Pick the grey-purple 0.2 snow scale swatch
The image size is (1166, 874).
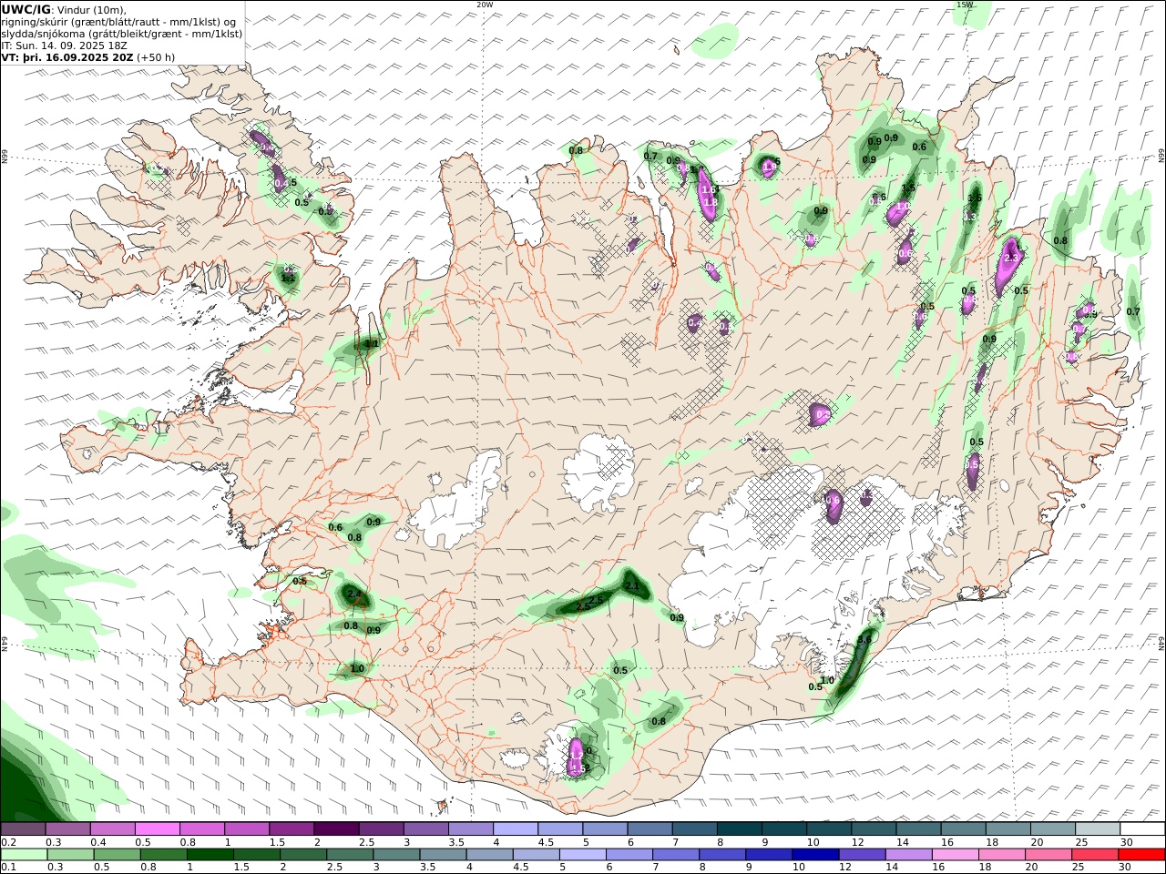[x=23, y=829]
